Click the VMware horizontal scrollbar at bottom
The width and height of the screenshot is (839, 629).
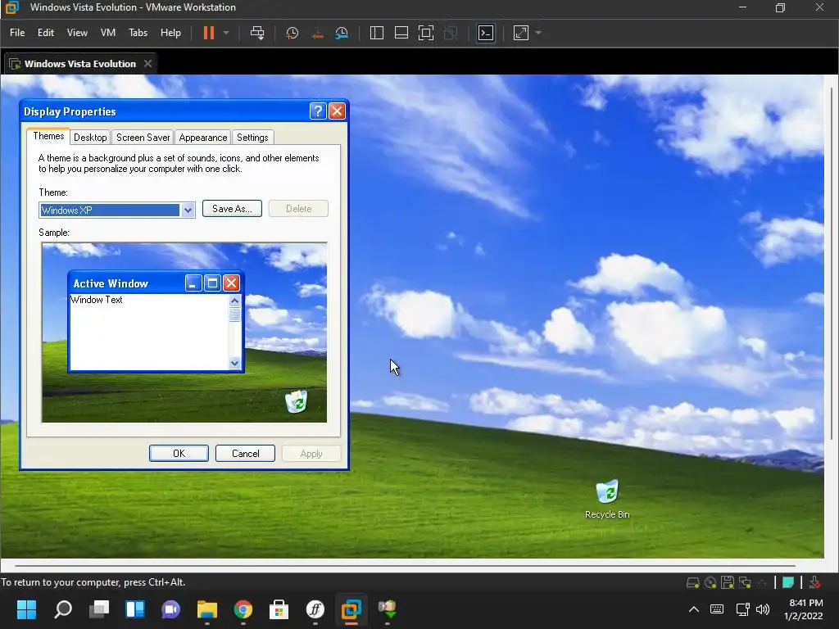pyautogui.click(x=405, y=565)
